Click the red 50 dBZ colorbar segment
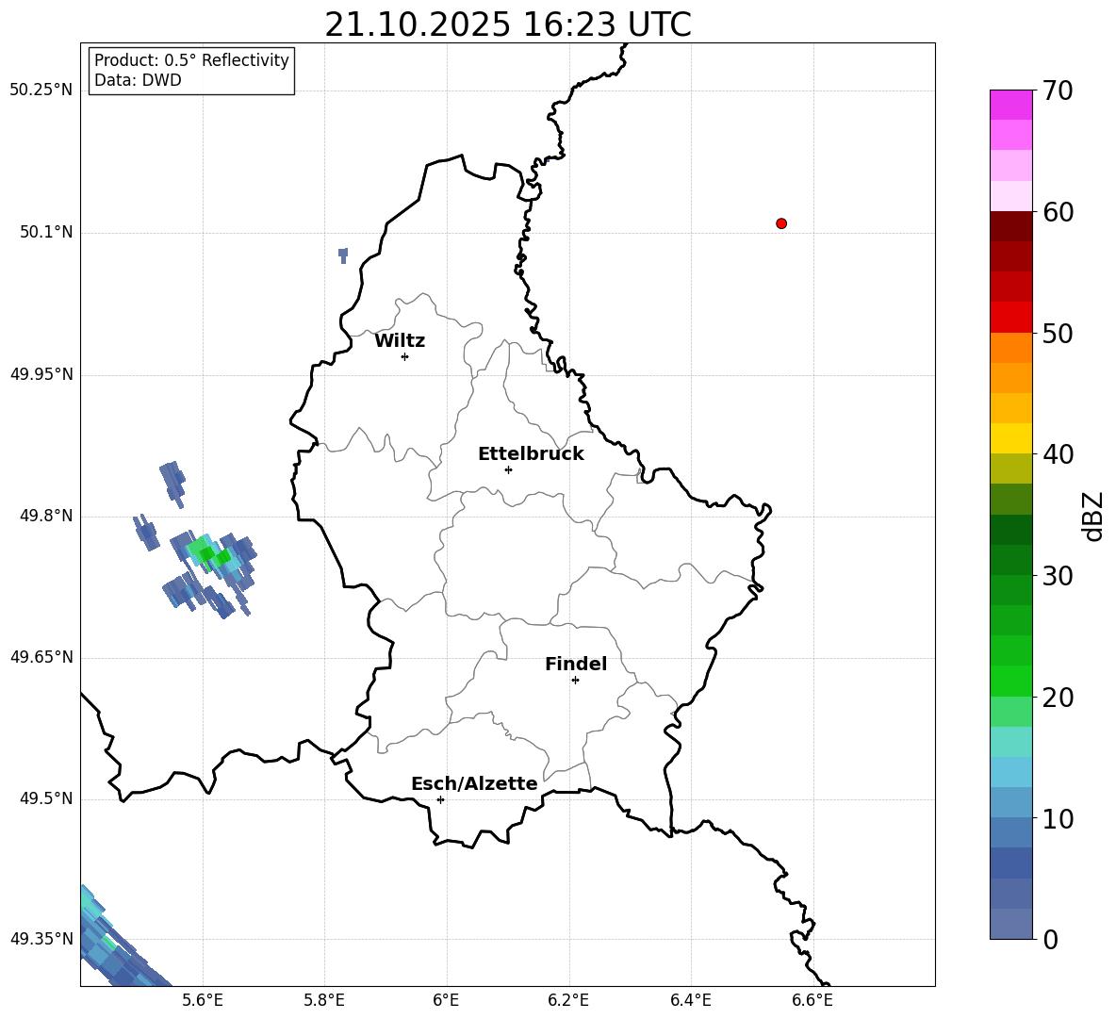 pos(1011,318)
